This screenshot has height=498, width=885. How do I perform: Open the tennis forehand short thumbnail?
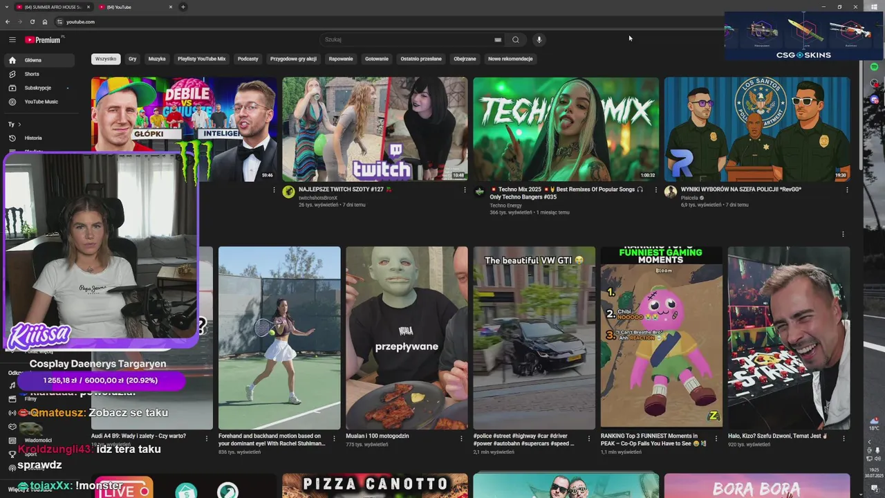pyautogui.click(x=279, y=338)
